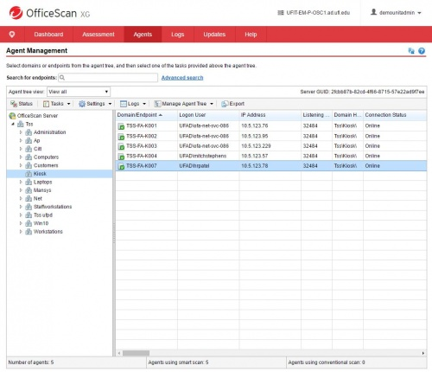Click the TSS-FA-K003 endpoint icon
432x372 pixels.
(x=121, y=146)
